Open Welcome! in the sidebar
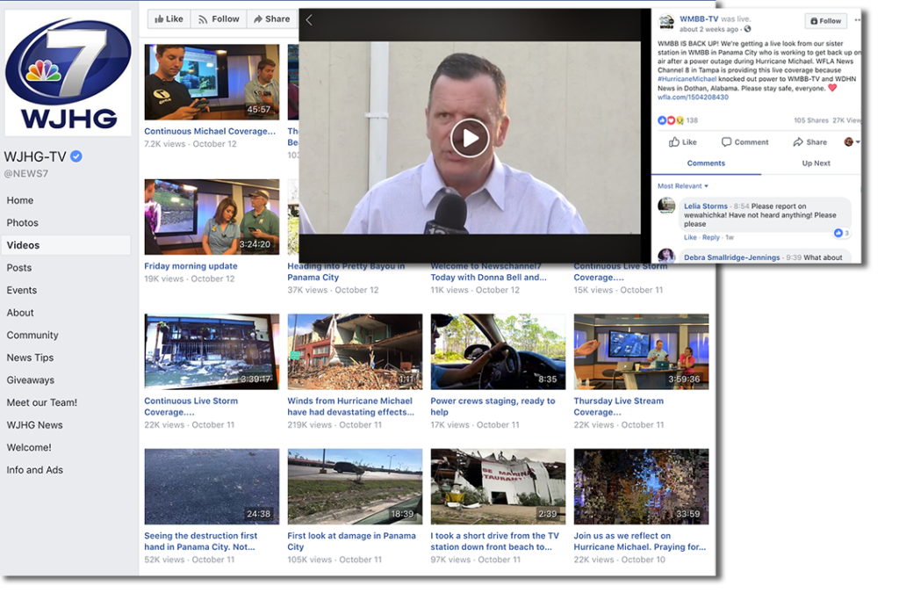 (x=29, y=447)
